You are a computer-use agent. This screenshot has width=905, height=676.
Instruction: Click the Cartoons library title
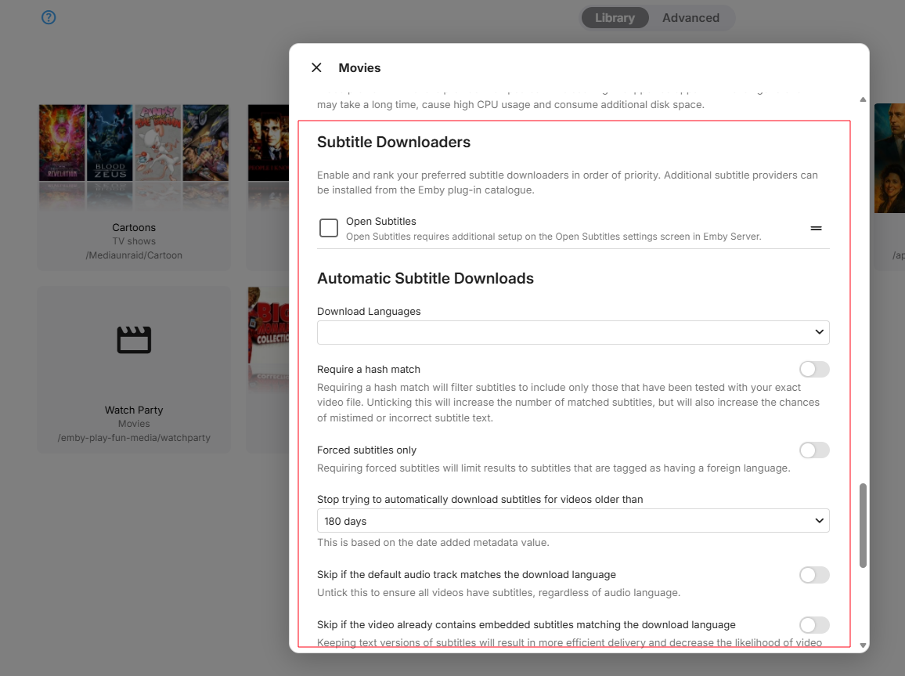point(134,227)
